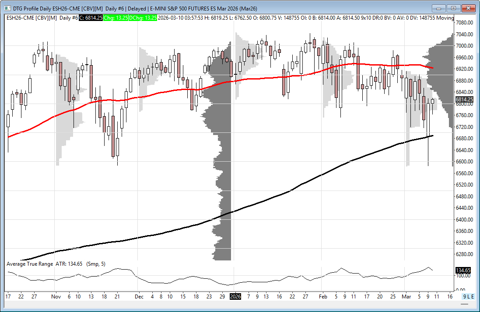
Task: Click the '9 L E' status indicator
Action: 468,296
